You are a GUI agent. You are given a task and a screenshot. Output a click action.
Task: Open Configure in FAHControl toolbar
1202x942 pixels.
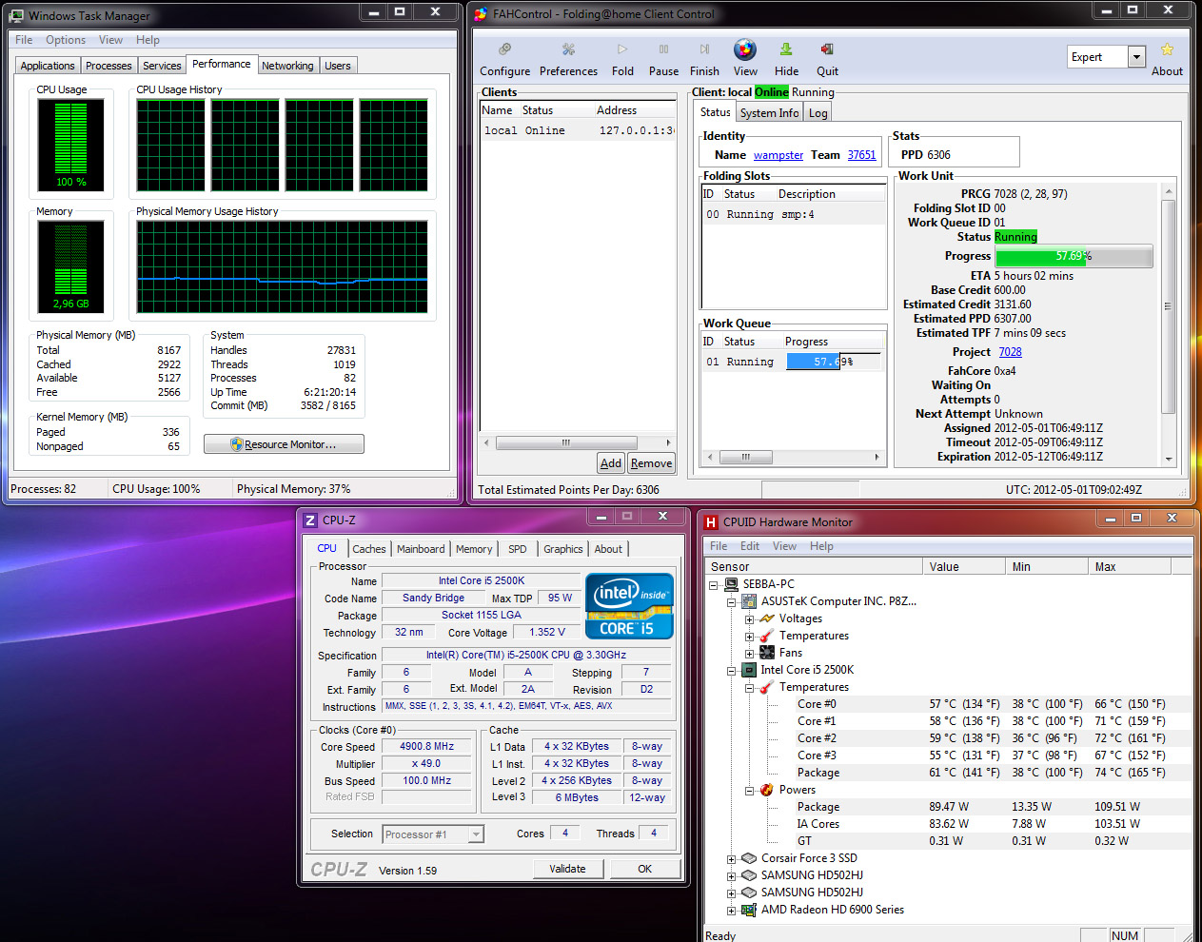(504, 49)
